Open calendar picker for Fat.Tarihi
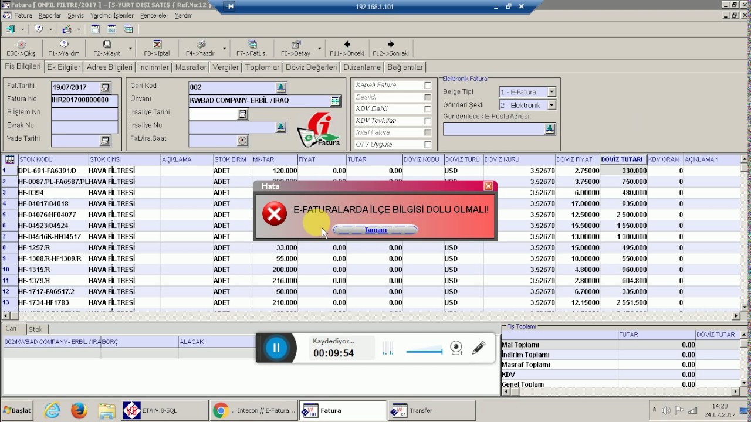Image resolution: width=751 pixels, height=422 pixels. pyautogui.click(x=105, y=87)
